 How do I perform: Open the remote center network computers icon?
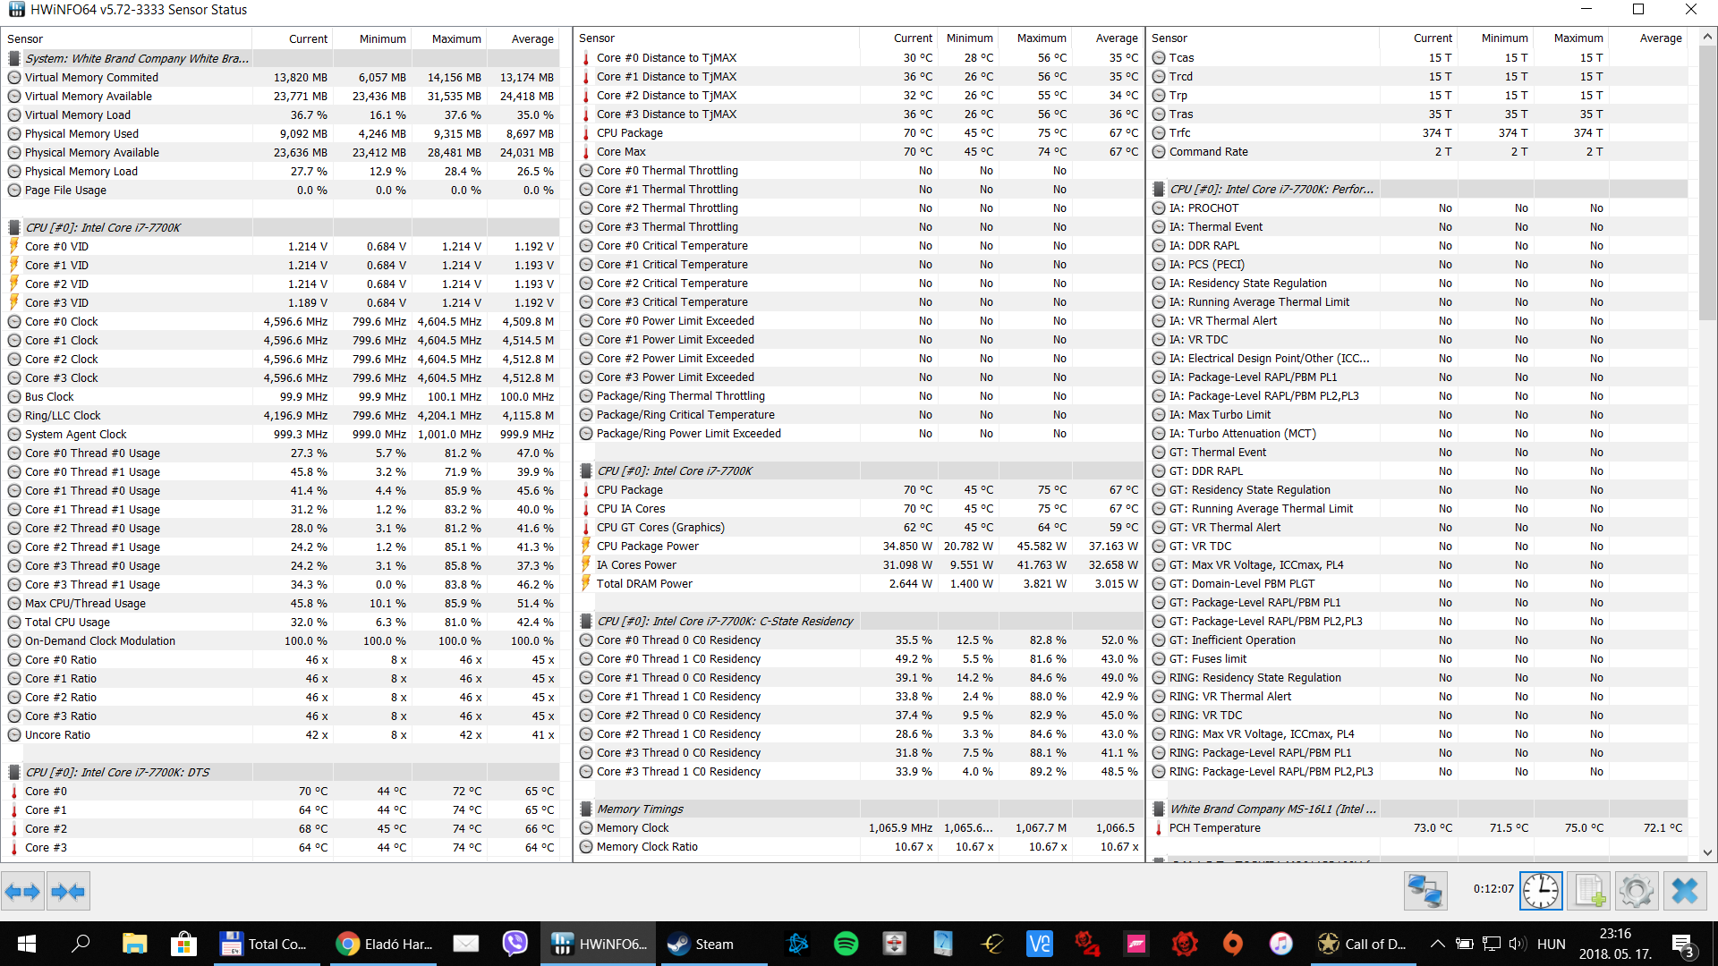(x=1425, y=891)
